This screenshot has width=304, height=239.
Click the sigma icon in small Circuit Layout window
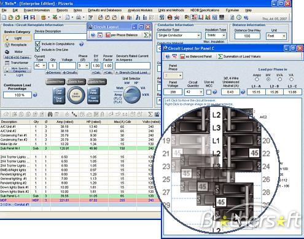[146, 35]
